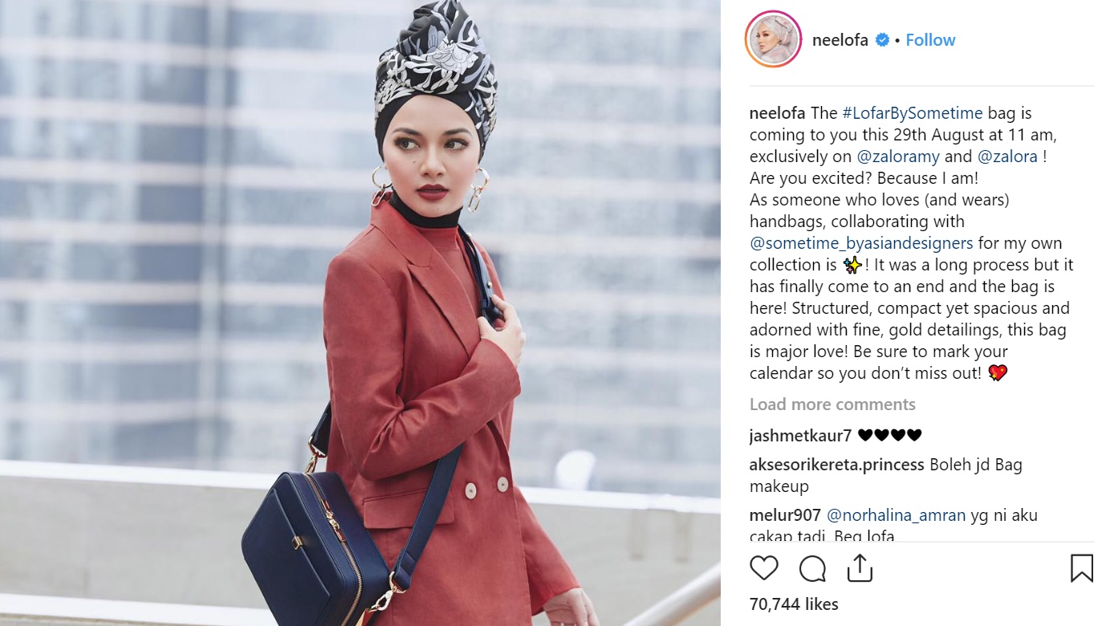View the list of 70,744 likes
Image resolution: width=1102 pixels, height=626 pixels.
[794, 604]
